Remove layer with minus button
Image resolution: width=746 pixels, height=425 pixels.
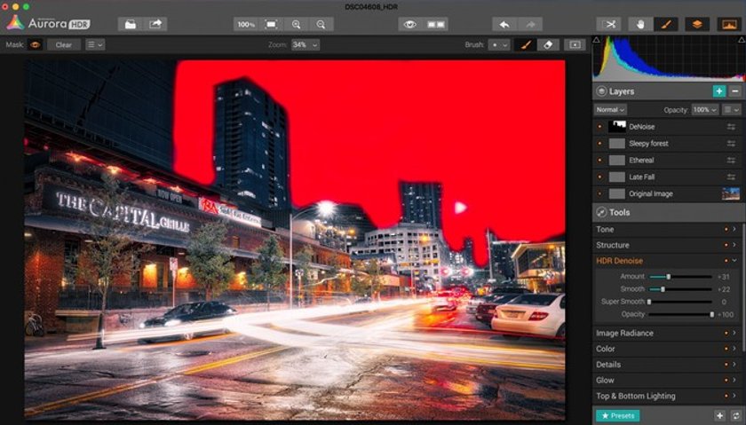[x=735, y=91]
